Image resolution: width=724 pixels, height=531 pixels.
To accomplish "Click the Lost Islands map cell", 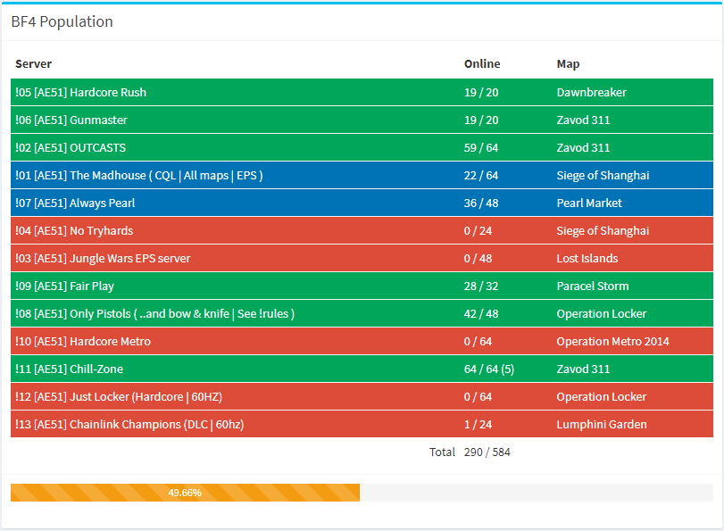I will 587,259.
